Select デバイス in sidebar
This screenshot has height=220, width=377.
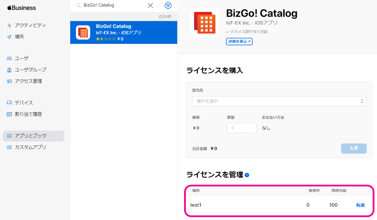click(24, 103)
